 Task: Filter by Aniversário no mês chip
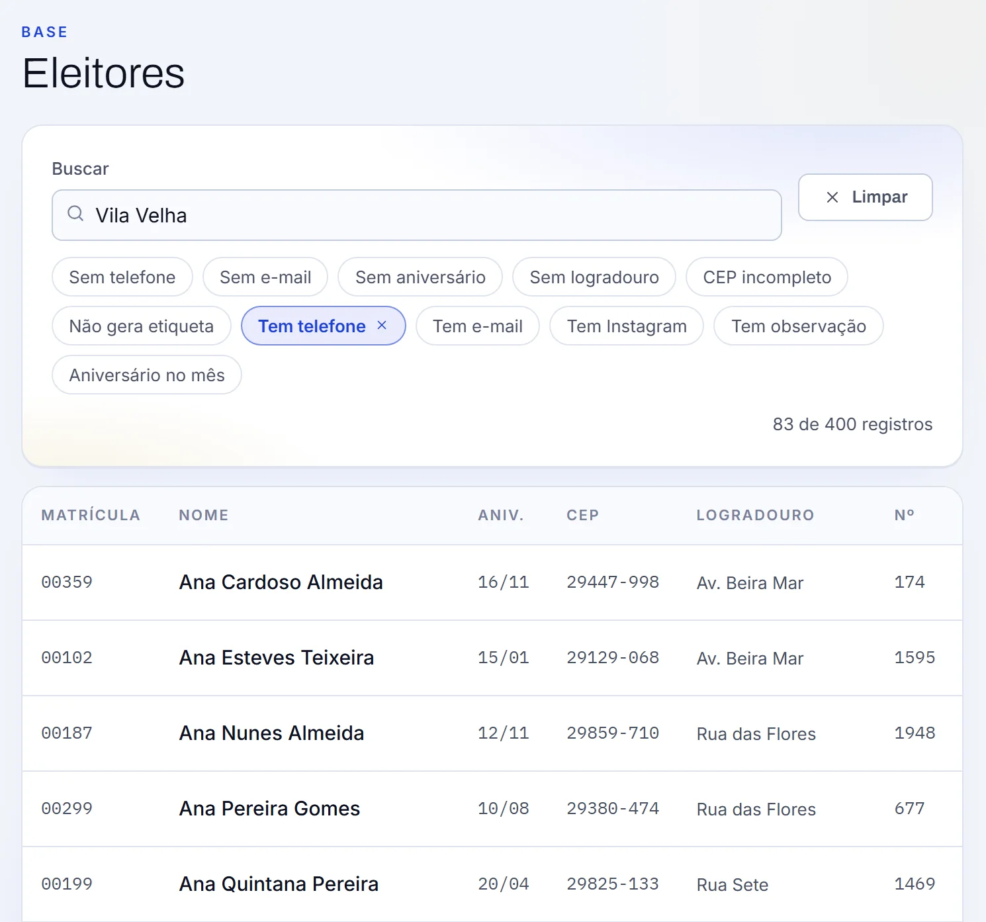tap(147, 375)
